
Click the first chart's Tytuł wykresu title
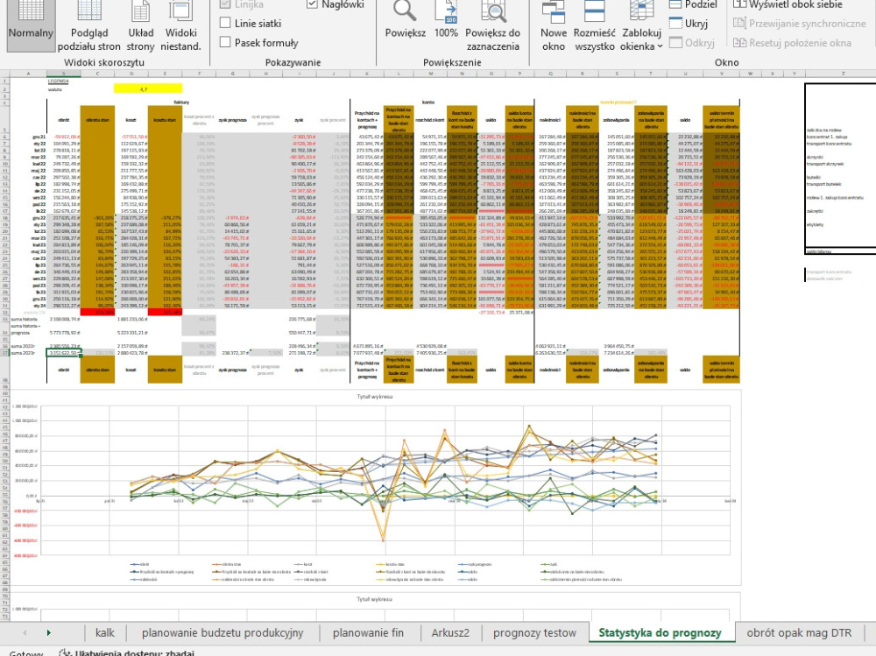(375, 396)
